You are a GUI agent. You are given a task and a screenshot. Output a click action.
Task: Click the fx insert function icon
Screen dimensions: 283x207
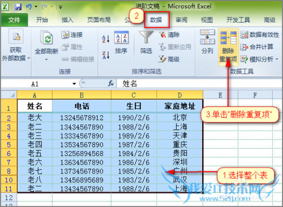click(111, 84)
